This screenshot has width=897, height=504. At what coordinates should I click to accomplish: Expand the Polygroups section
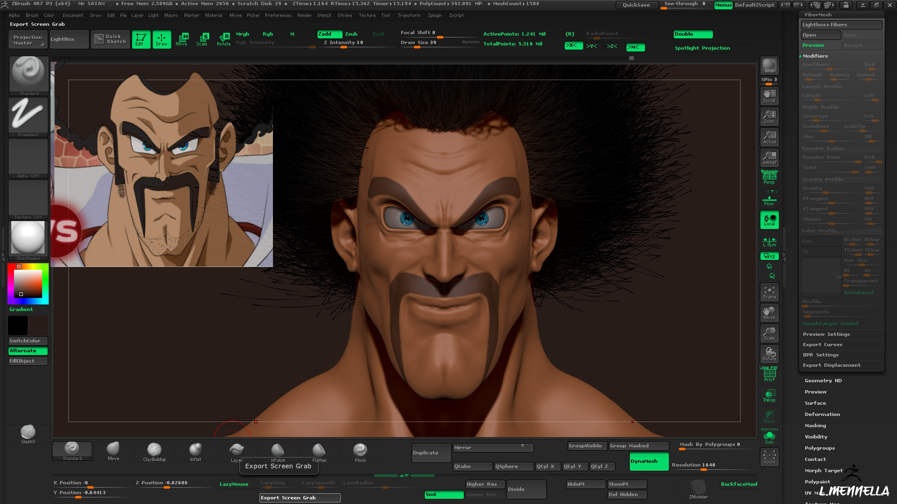(x=820, y=448)
